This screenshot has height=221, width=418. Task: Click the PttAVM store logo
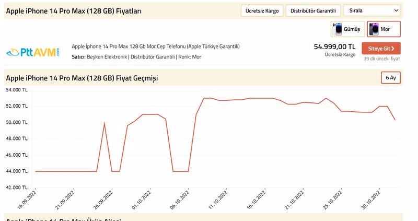(33, 52)
